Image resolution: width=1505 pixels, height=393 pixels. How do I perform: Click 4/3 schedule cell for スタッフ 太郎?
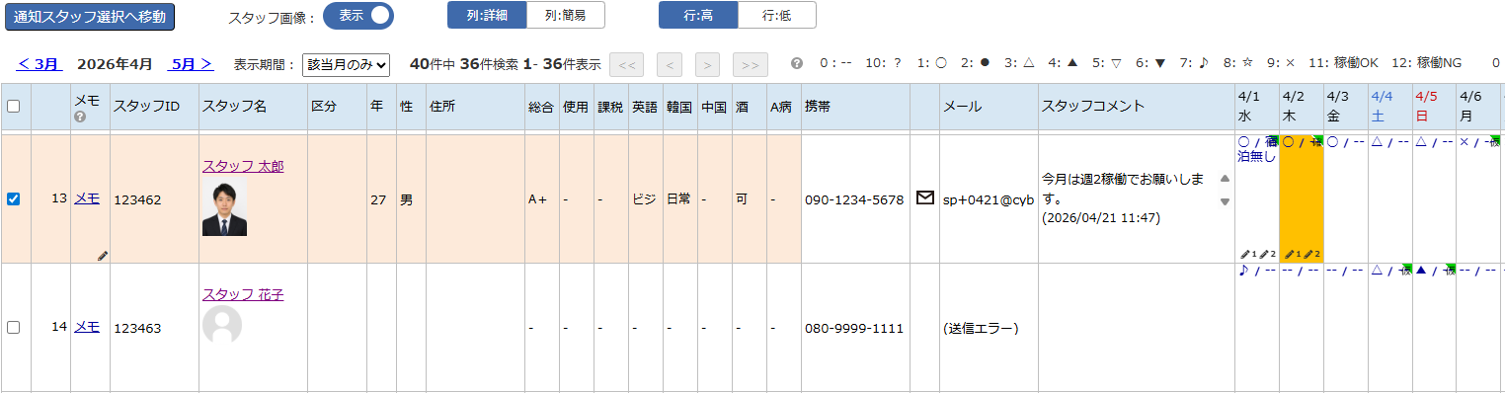pos(1346,198)
